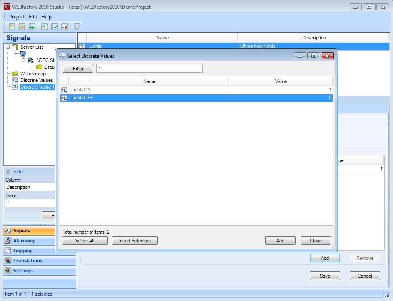Click the new project toolbar icon
This screenshot has height=301, width=393.
12,27
